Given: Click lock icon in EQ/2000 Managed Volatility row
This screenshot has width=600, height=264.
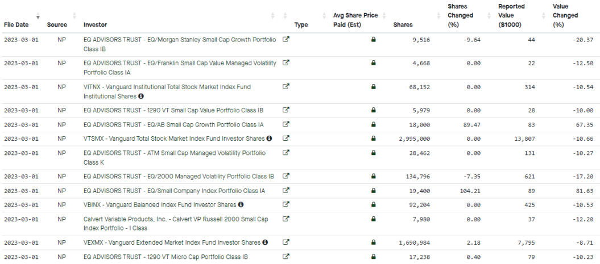Looking at the screenshot, I should tap(374, 176).
